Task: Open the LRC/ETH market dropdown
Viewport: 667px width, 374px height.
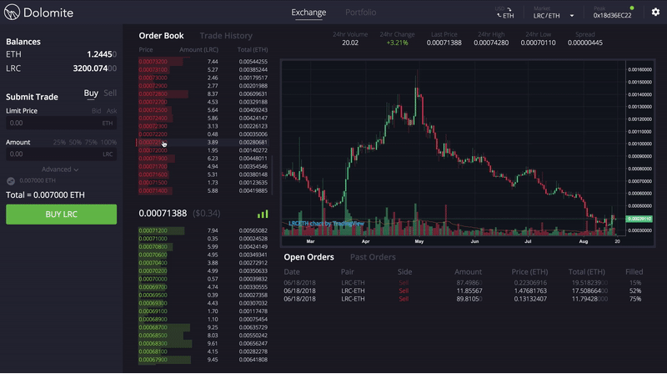Action: tap(554, 16)
